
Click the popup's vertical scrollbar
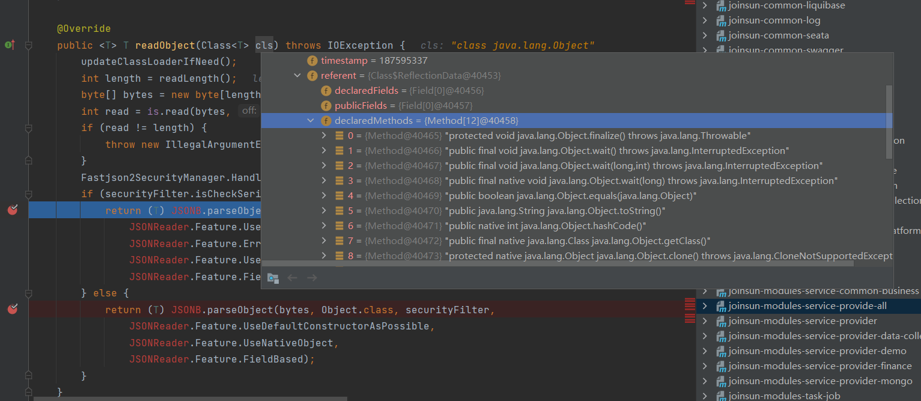[889, 122]
